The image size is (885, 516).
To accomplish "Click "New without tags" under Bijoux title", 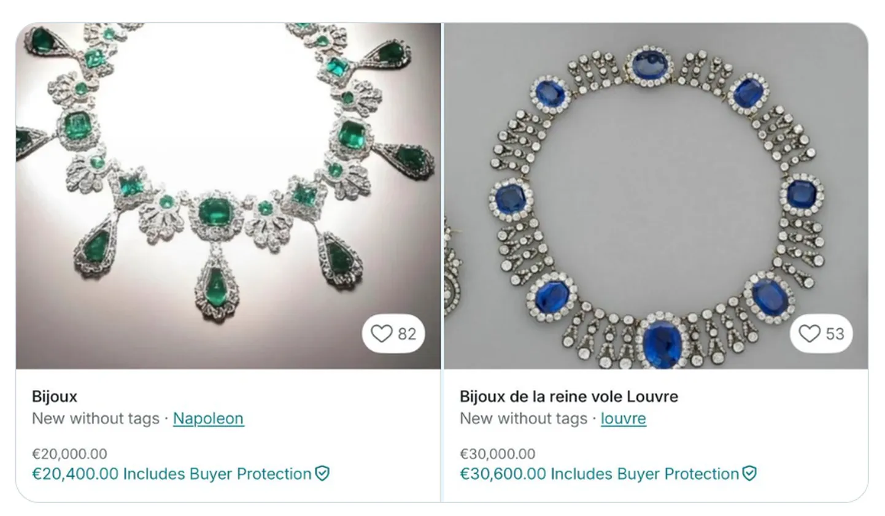I will [x=95, y=418].
